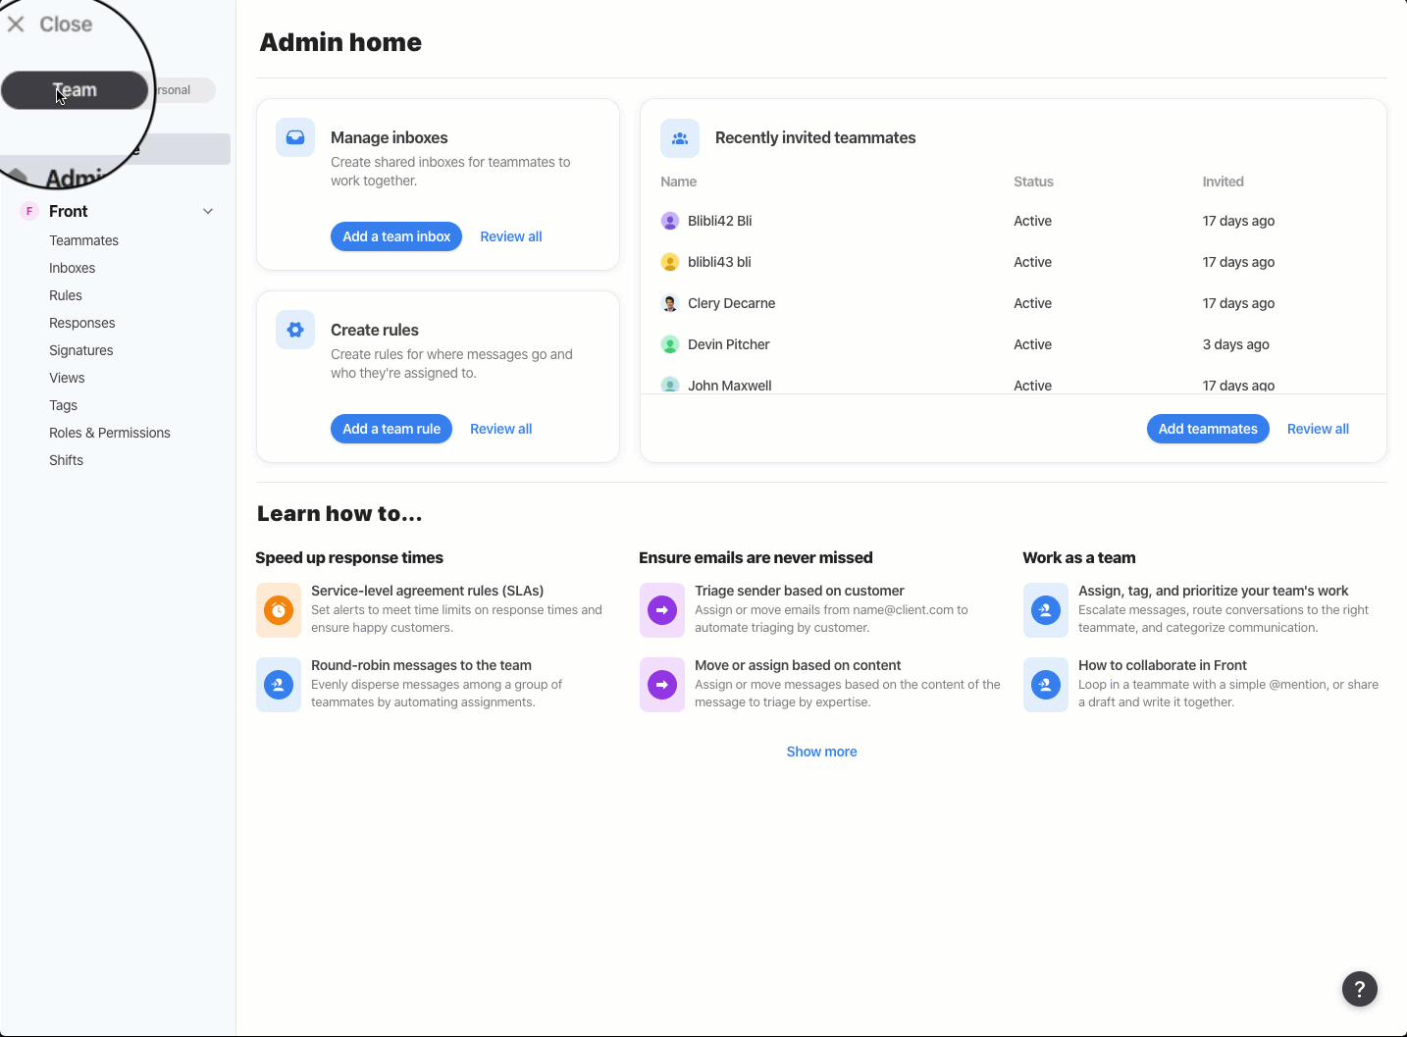This screenshot has height=1037, width=1407.
Task: Click the Name column header
Action: 679,181
